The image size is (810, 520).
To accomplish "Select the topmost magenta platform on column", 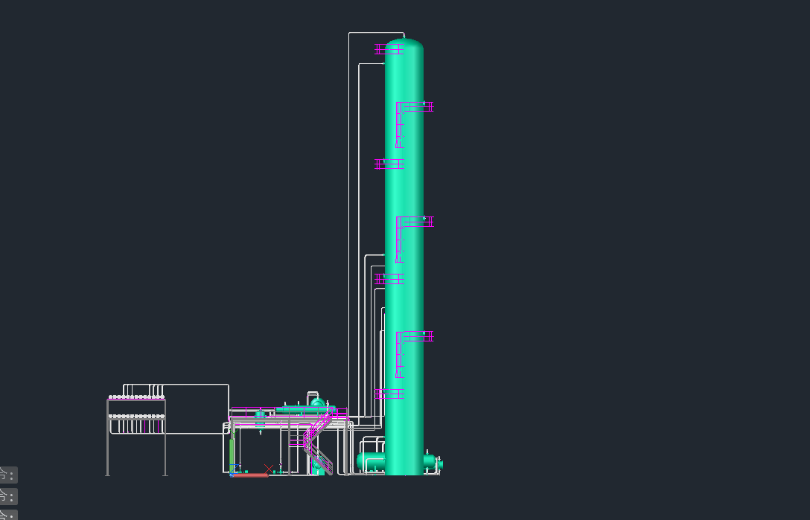I will (389, 49).
